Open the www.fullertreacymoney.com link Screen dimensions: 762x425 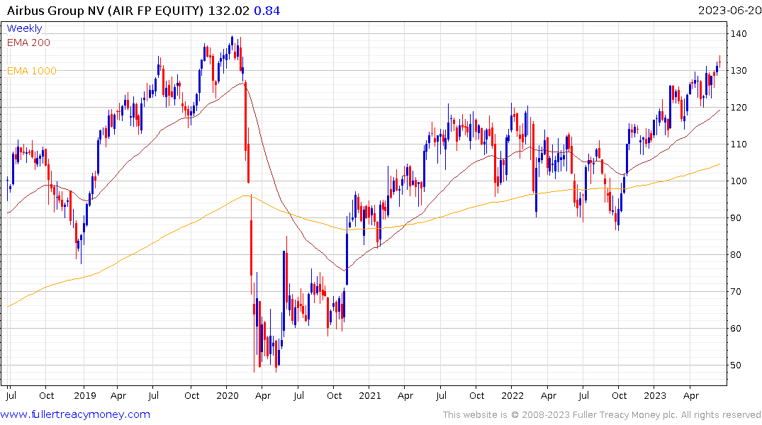tap(75, 414)
